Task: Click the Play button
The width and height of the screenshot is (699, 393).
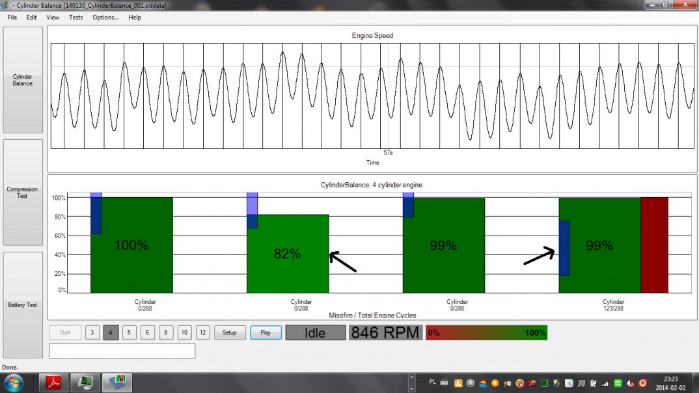Action: 266,332
